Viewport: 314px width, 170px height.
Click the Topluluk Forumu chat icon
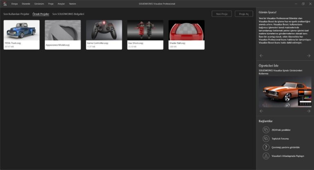click(266, 139)
